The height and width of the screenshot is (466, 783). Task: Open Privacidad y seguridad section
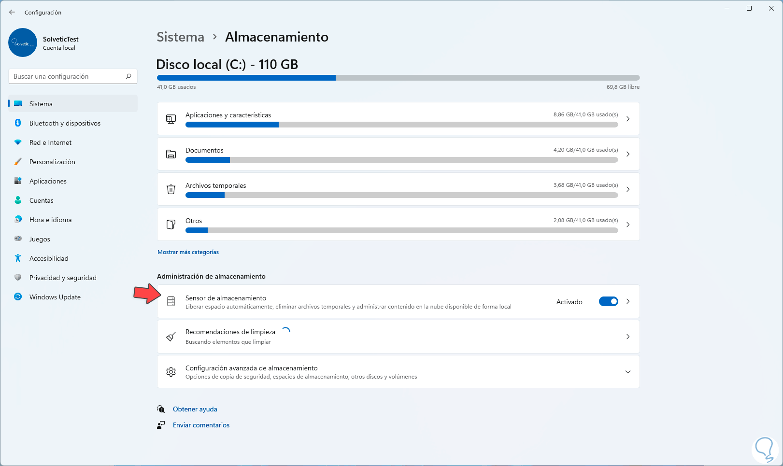[x=63, y=278]
